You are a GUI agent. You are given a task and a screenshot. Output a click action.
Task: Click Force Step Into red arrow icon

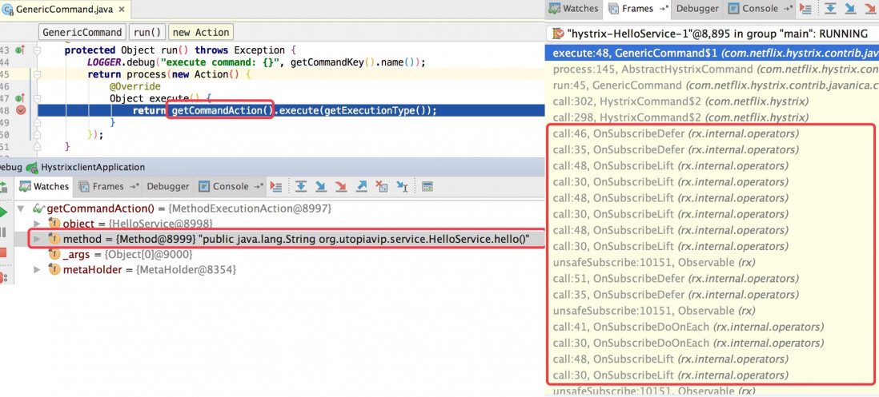342,186
